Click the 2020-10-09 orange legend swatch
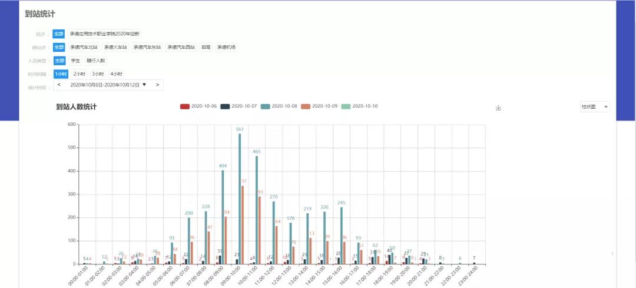The width and height of the screenshot is (636, 288). [x=304, y=106]
